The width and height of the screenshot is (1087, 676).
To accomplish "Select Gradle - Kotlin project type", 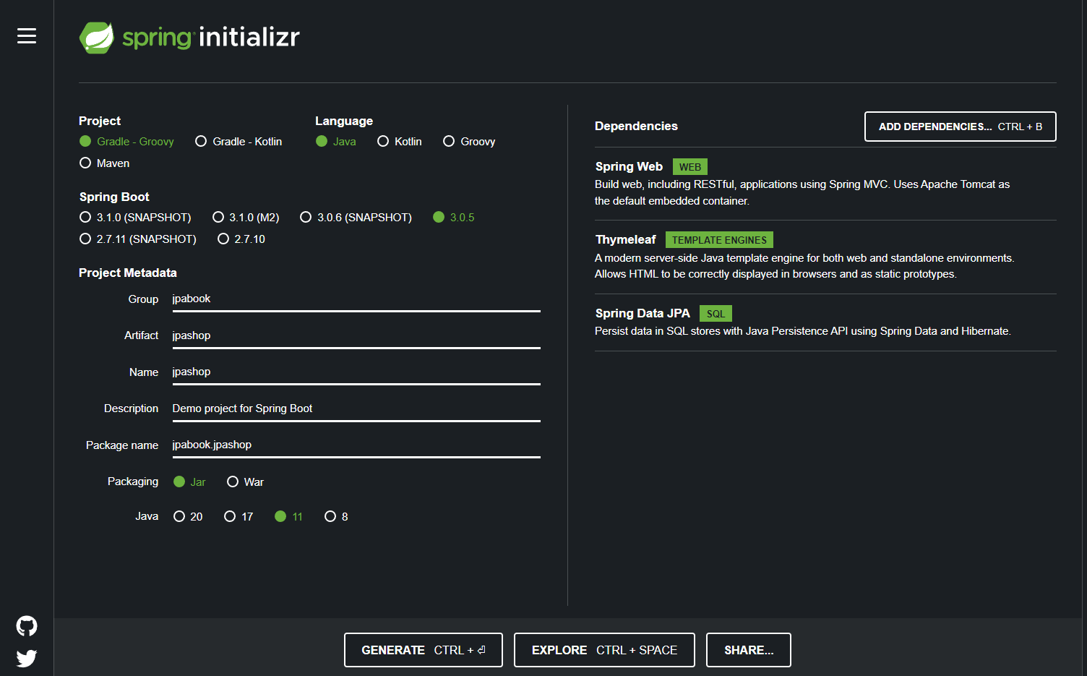I will point(239,142).
